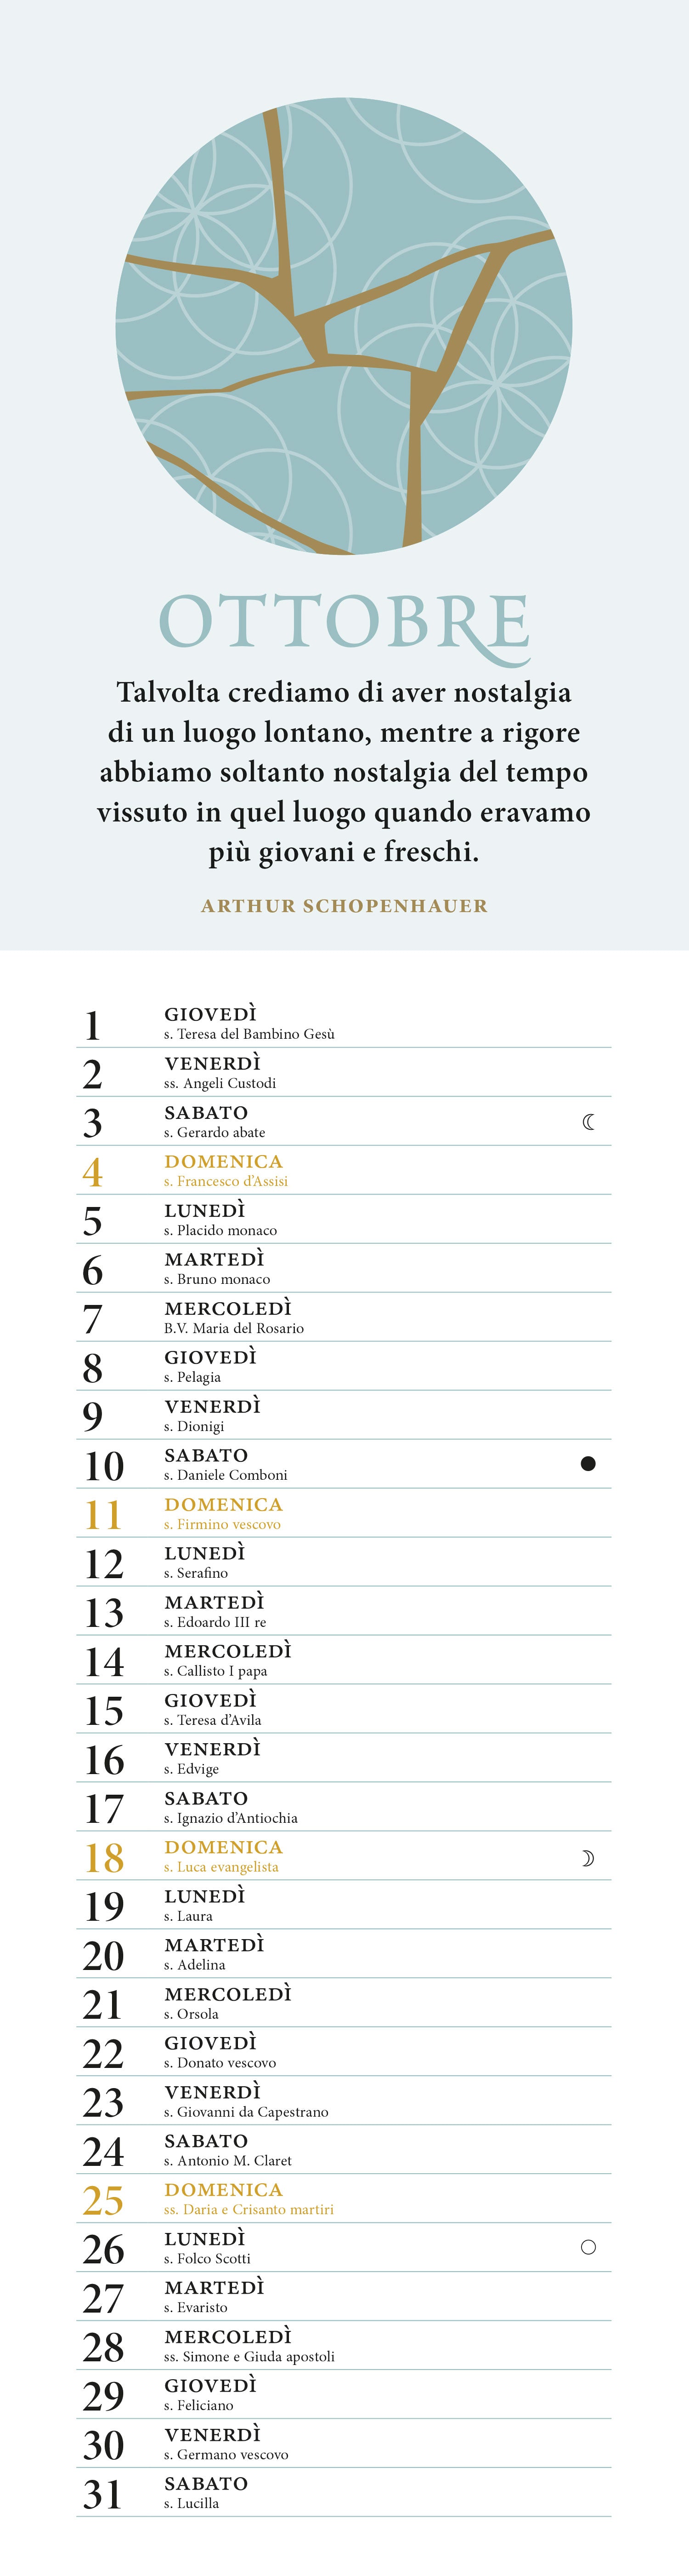This screenshot has width=689, height=2576.
Task: Select day number 20
Action: 103,1956
